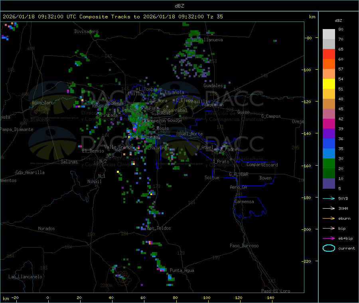The image size is (359, 303).
Task: Click the 'Tz 35' value in header
Action: pos(215,17)
